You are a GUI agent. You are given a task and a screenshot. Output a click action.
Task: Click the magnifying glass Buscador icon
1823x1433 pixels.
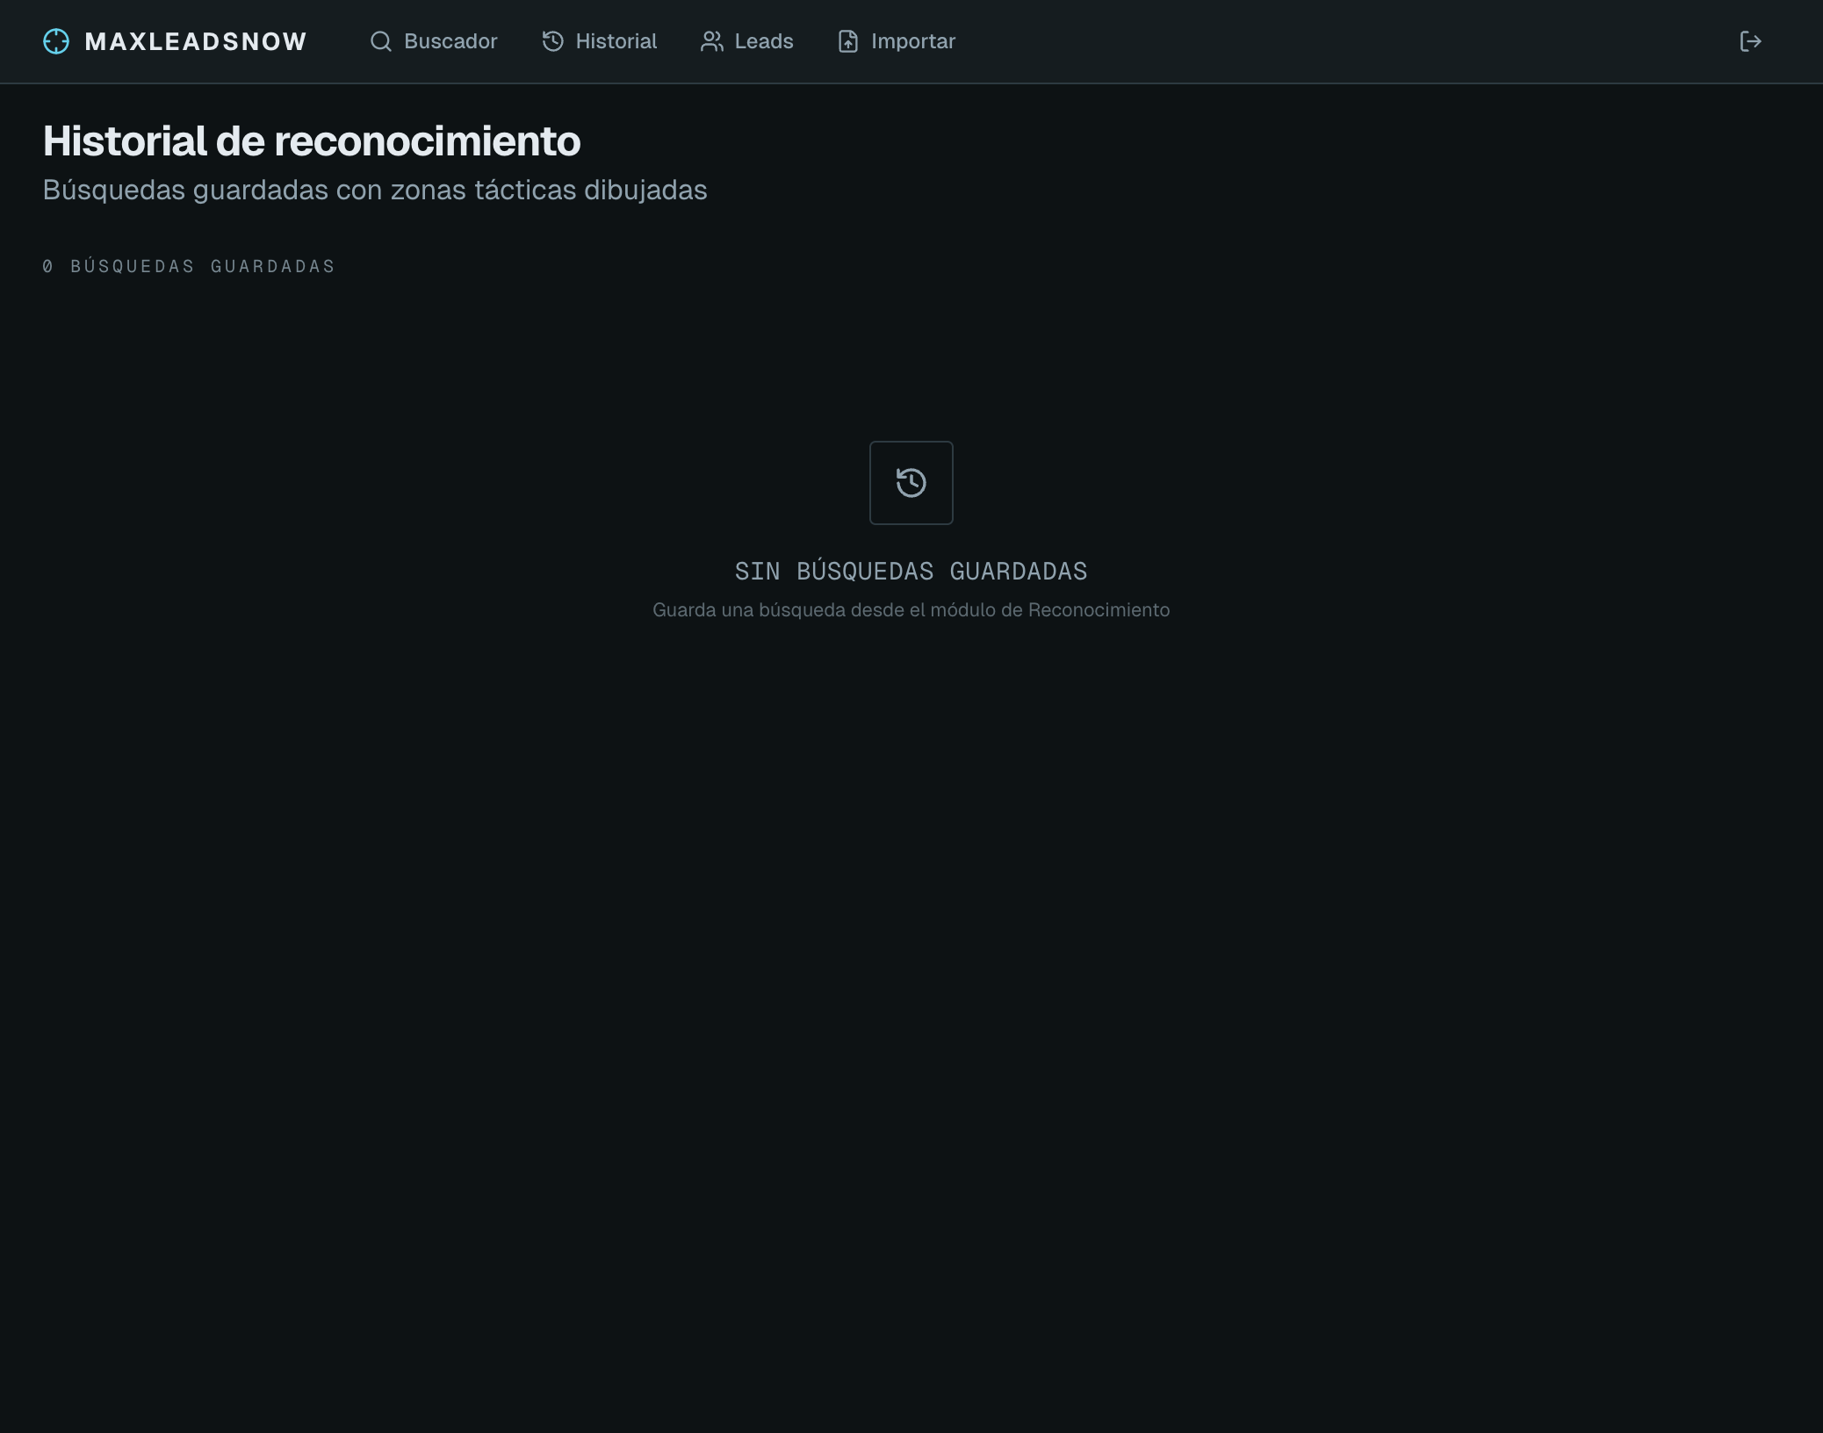coord(380,41)
